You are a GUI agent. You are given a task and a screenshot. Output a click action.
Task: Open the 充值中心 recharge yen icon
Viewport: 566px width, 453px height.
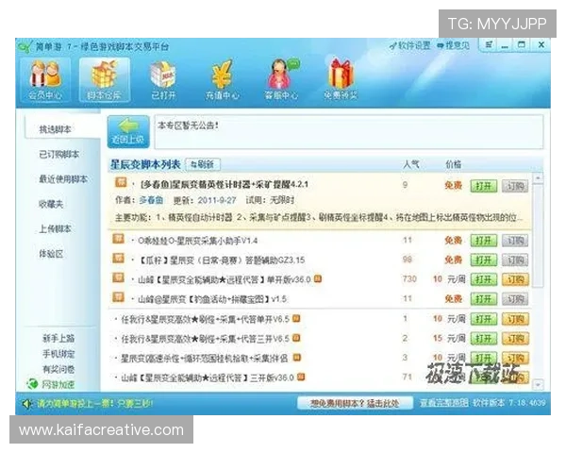pos(222,79)
